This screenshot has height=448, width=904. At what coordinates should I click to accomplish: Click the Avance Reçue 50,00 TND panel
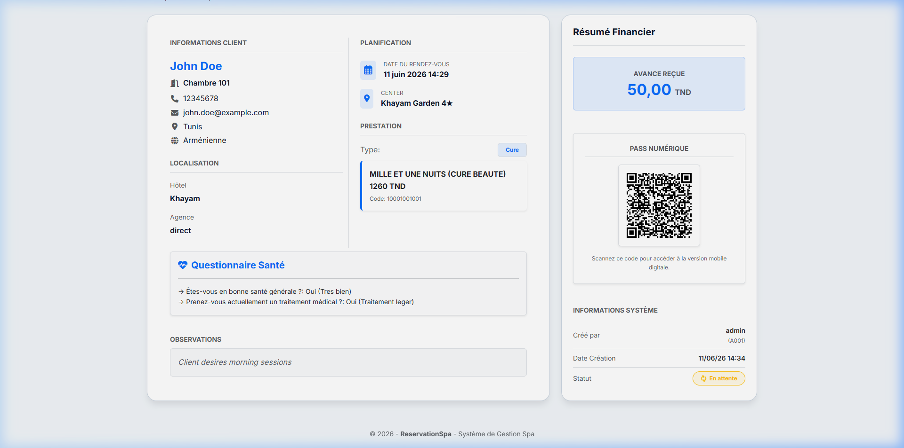[659, 84]
